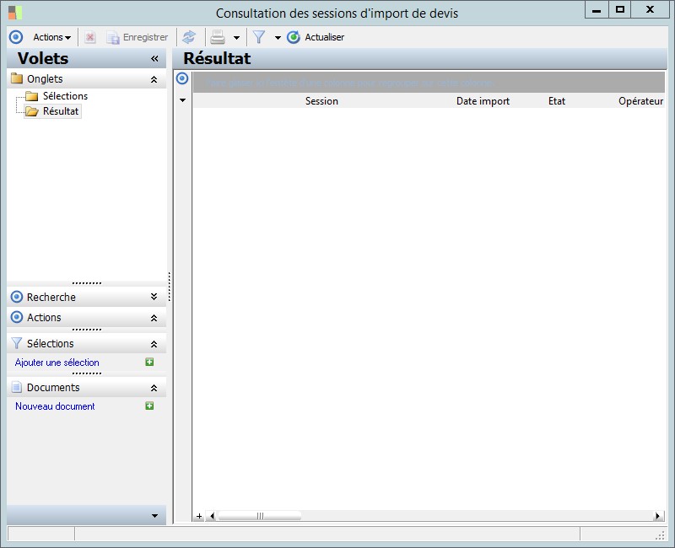Collapse the Volets panel with double chevron
Screen dimensions: 675x548
[x=154, y=58]
